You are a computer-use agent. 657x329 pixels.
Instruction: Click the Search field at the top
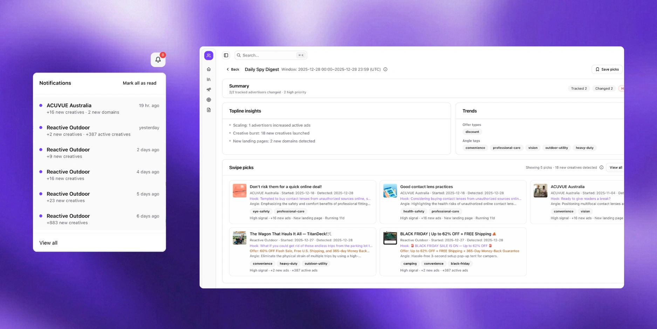270,55
